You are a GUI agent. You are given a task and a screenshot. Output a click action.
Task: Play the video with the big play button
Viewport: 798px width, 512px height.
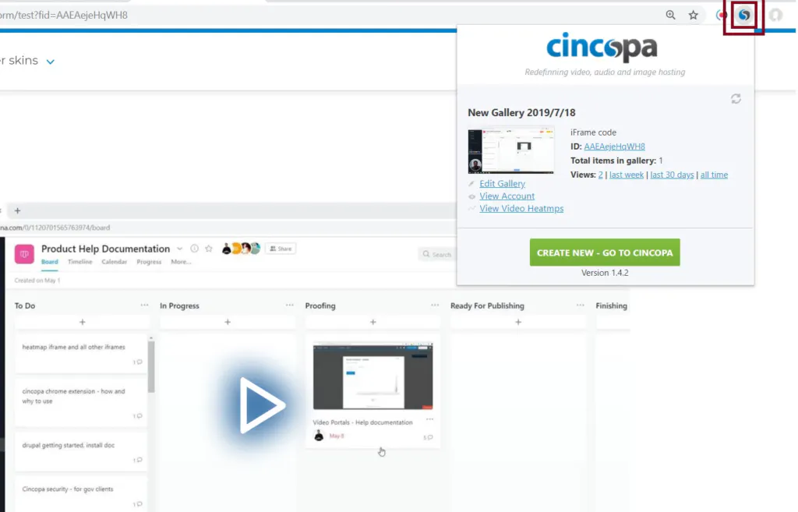click(261, 405)
